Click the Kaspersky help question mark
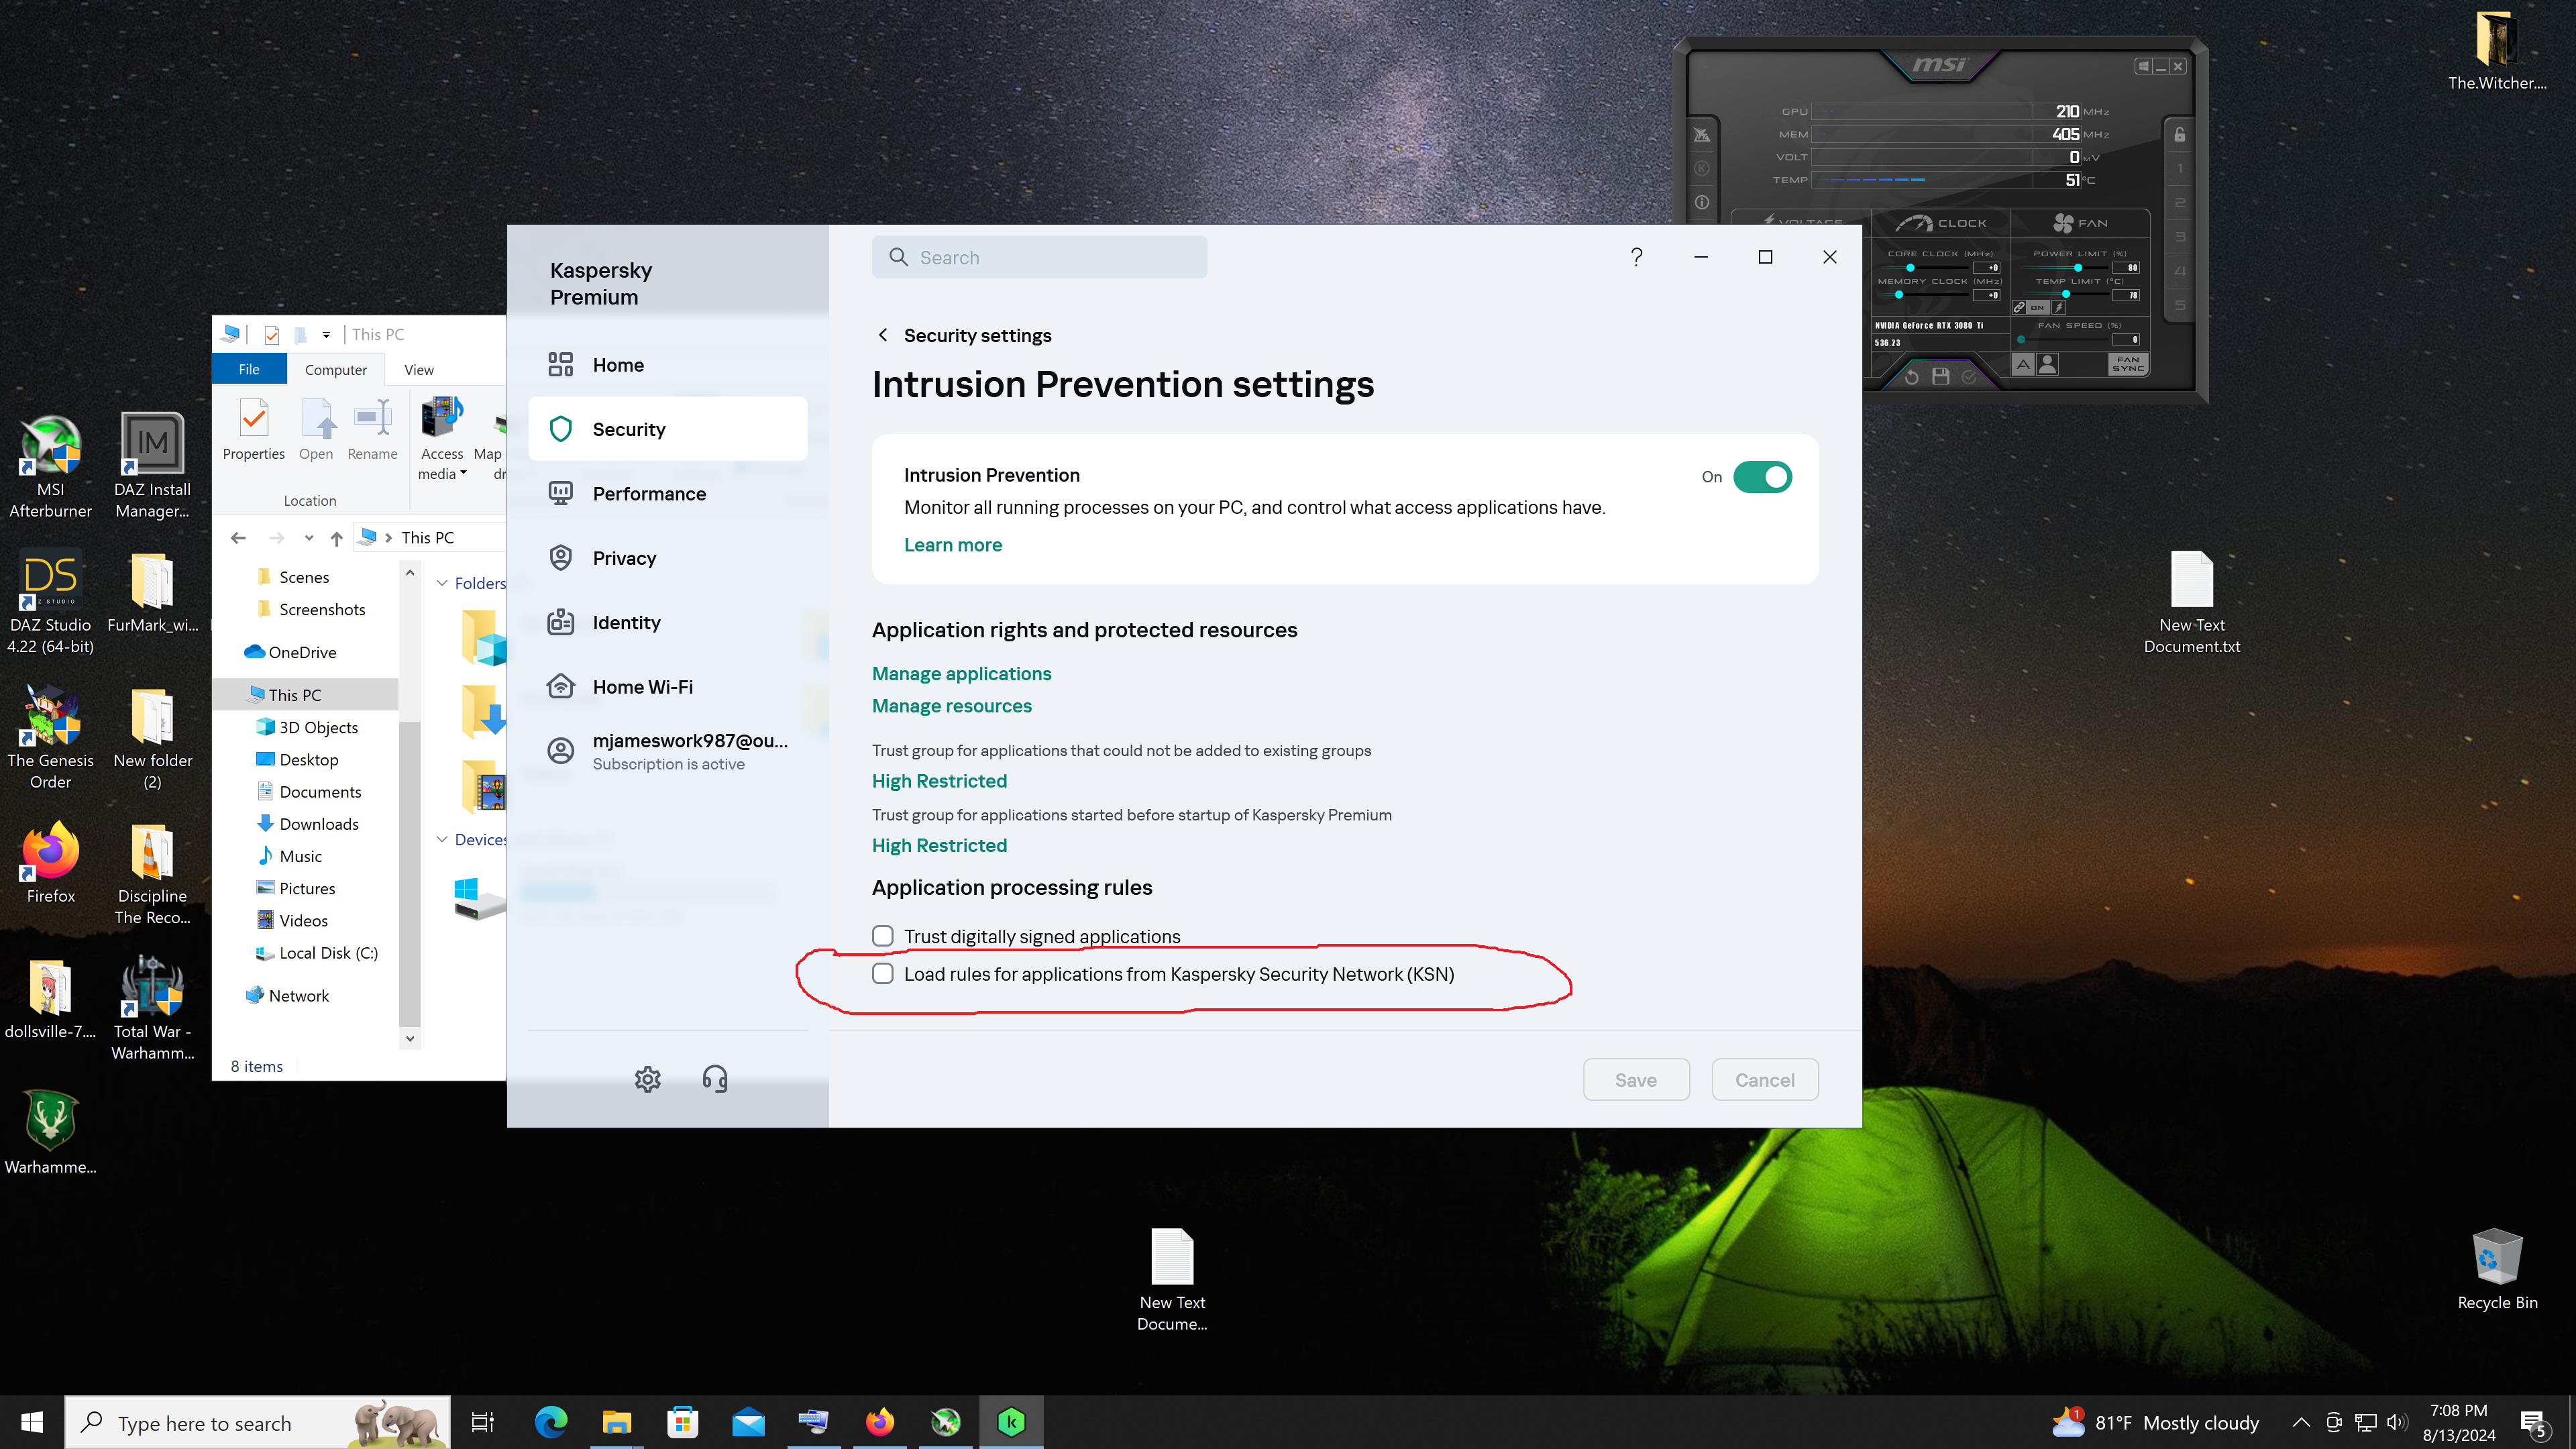This screenshot has height=1449, width=2576. pos(1636,257)
